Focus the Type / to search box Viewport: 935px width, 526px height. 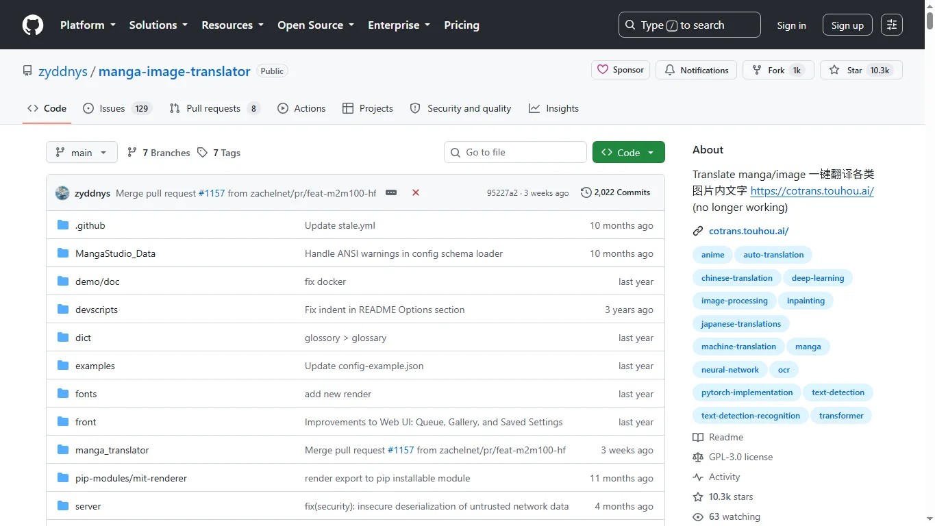point(689,25)
